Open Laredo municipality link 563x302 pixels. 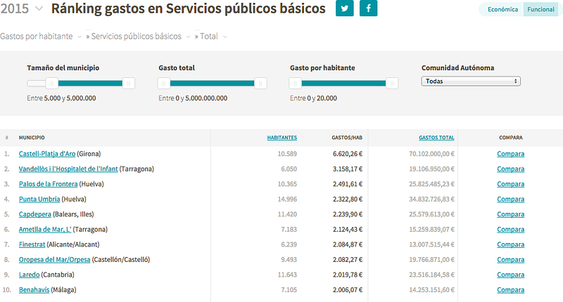coord(29,275)
